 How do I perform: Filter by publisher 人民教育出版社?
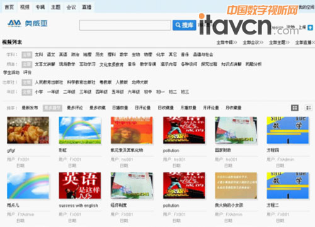click(x=49, y=82)
